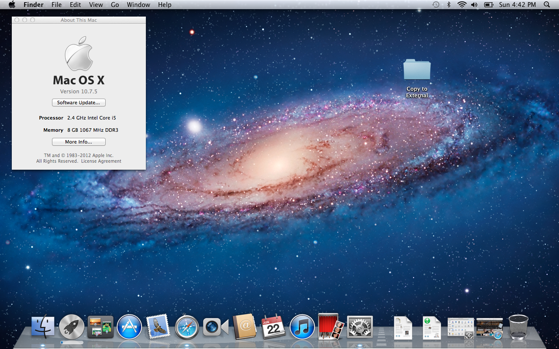559x349 pixels.
Task: Click the Mac OS X heading
Action: 79,80
